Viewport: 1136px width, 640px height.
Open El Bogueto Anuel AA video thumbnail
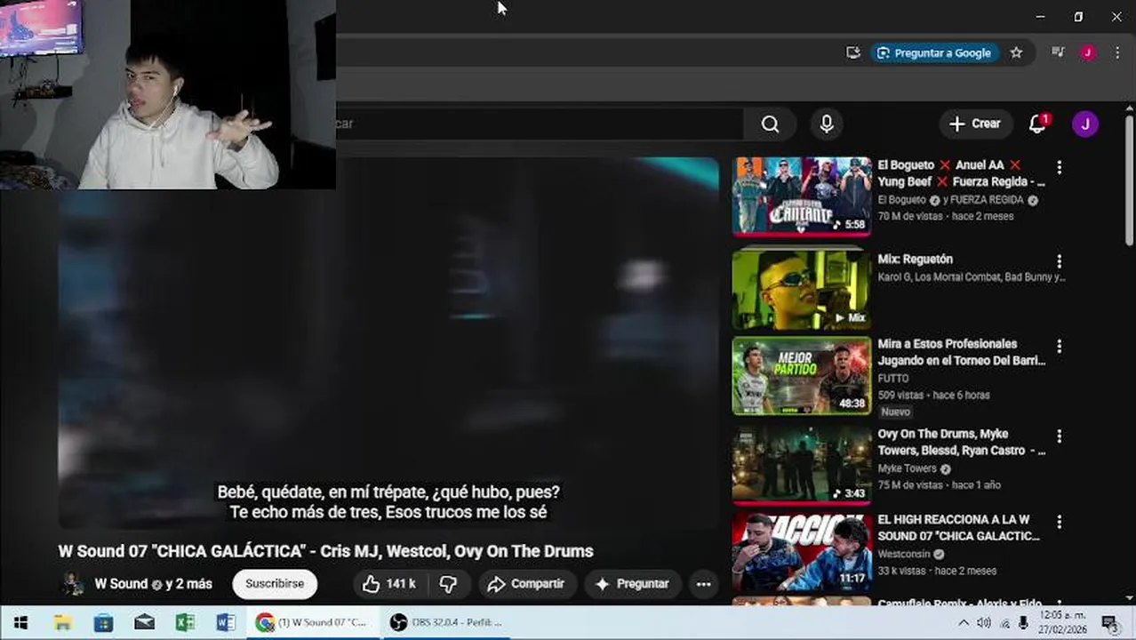click(802, 196)
